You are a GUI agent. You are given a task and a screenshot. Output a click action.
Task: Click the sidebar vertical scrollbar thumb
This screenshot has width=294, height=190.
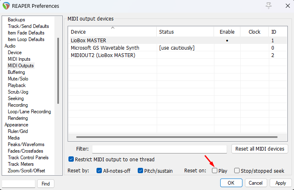pyautogui.click(x=58, y=71)
